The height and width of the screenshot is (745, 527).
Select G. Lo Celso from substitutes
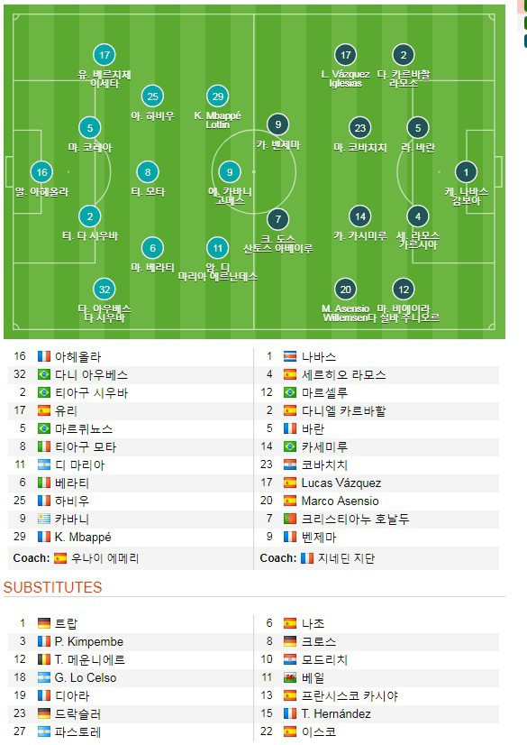point(86,677)
